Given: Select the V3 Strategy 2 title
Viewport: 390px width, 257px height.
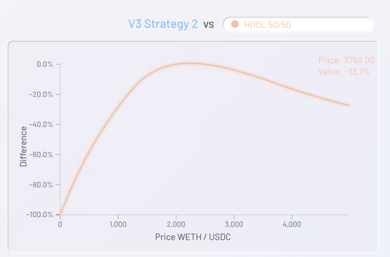Looking at the screenshot, I should coord(163,24).
